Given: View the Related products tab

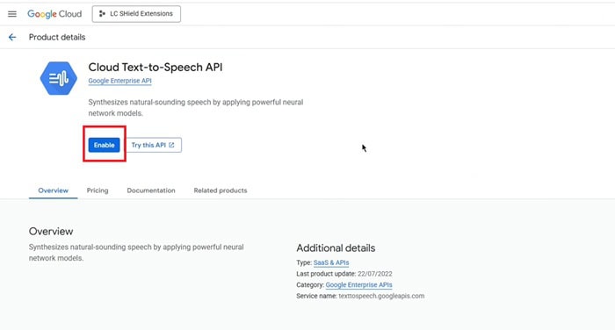Looking at the screenshot, I should [221, 190].
